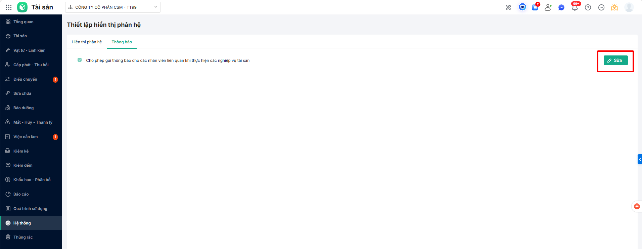Click the Báo cáo pie chart icon
Viewport: 642px width, 249px height.
coord(8,194)
